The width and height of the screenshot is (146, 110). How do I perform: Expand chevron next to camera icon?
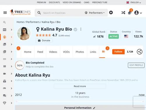11,74
